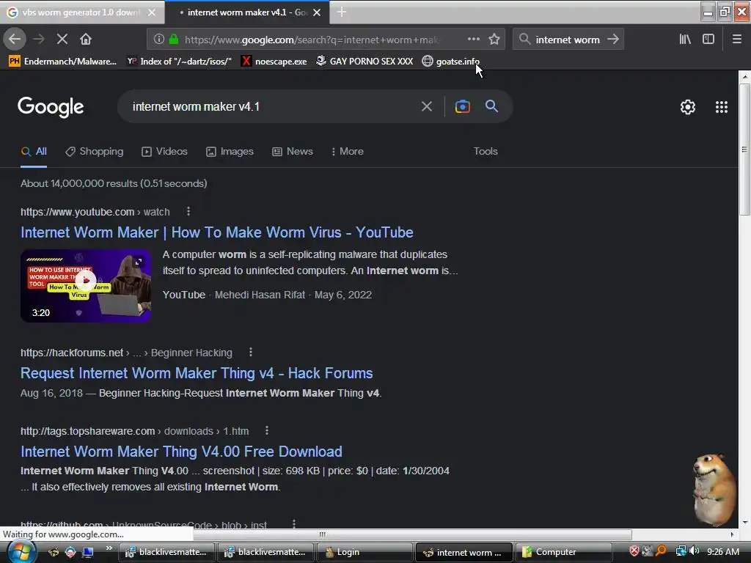Click About 14,000,000 results text

tap(114, 183)
